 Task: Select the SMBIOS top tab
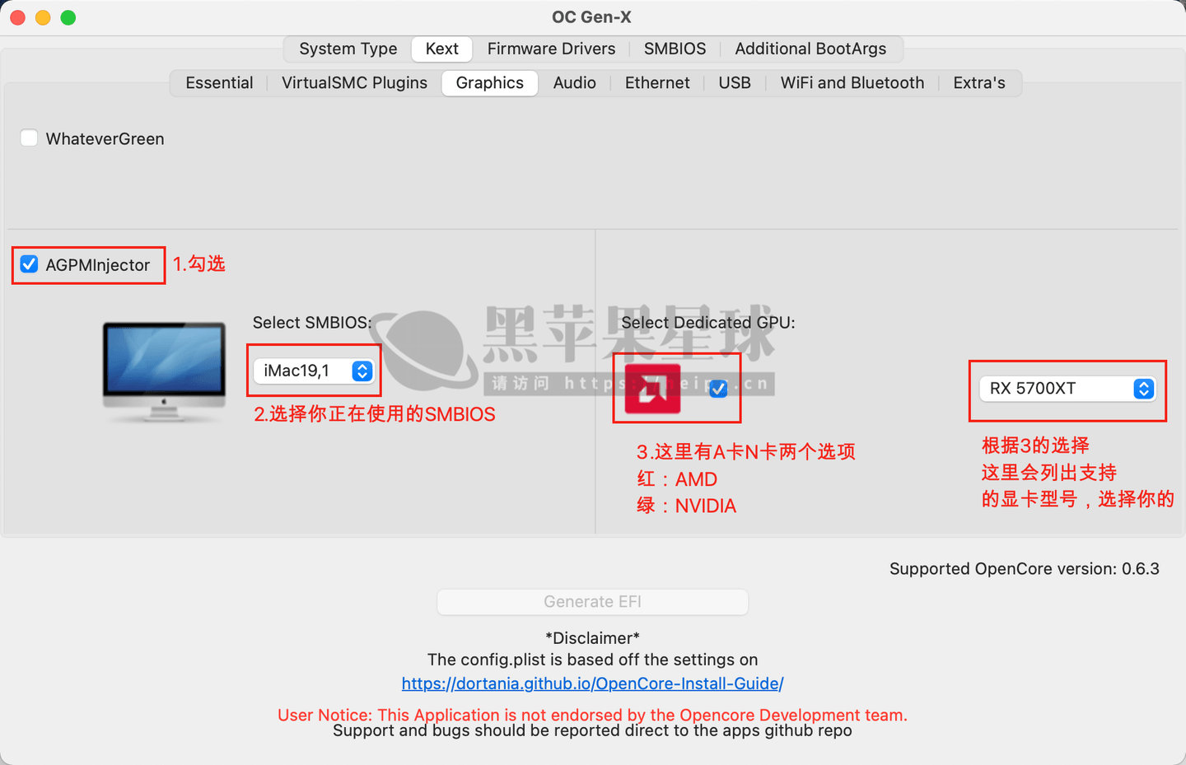point(675,49)
